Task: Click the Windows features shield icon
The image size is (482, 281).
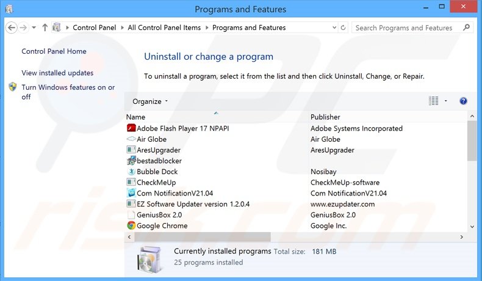Action: click(13, 87)
